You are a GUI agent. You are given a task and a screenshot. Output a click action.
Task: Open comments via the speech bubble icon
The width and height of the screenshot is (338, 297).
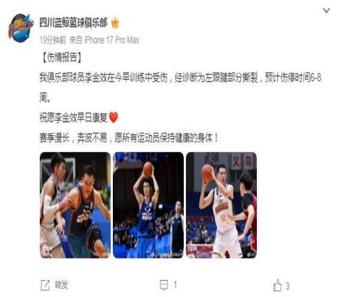[x=164, y=285]
